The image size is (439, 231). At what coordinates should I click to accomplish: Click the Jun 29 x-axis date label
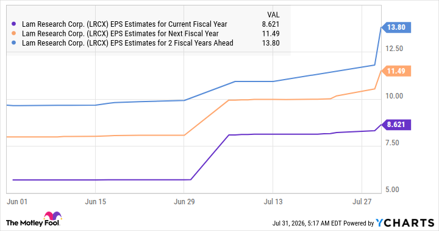coord(184,202)
